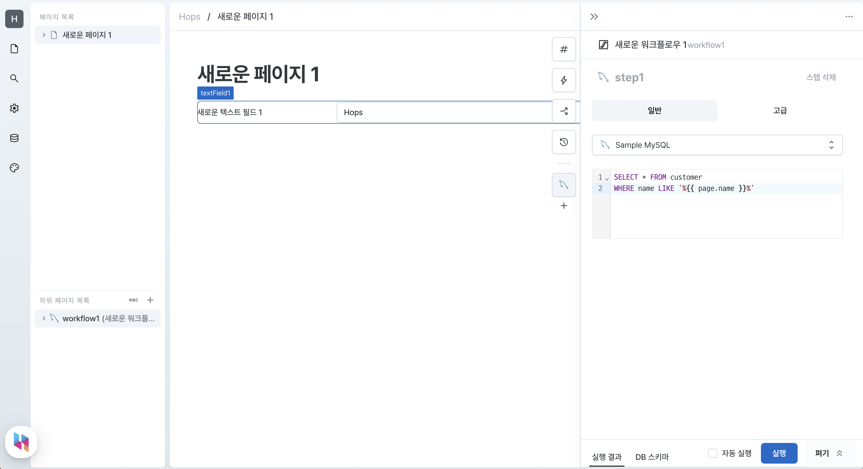Click the MySQL icon next to step1
Viewport: 863px width, 469px height.
pos(603,77)
